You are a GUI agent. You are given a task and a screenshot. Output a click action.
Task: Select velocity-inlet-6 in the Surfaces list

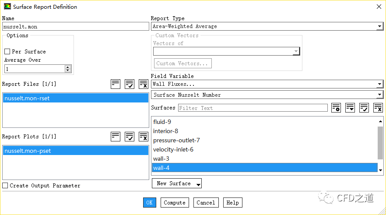173,149
